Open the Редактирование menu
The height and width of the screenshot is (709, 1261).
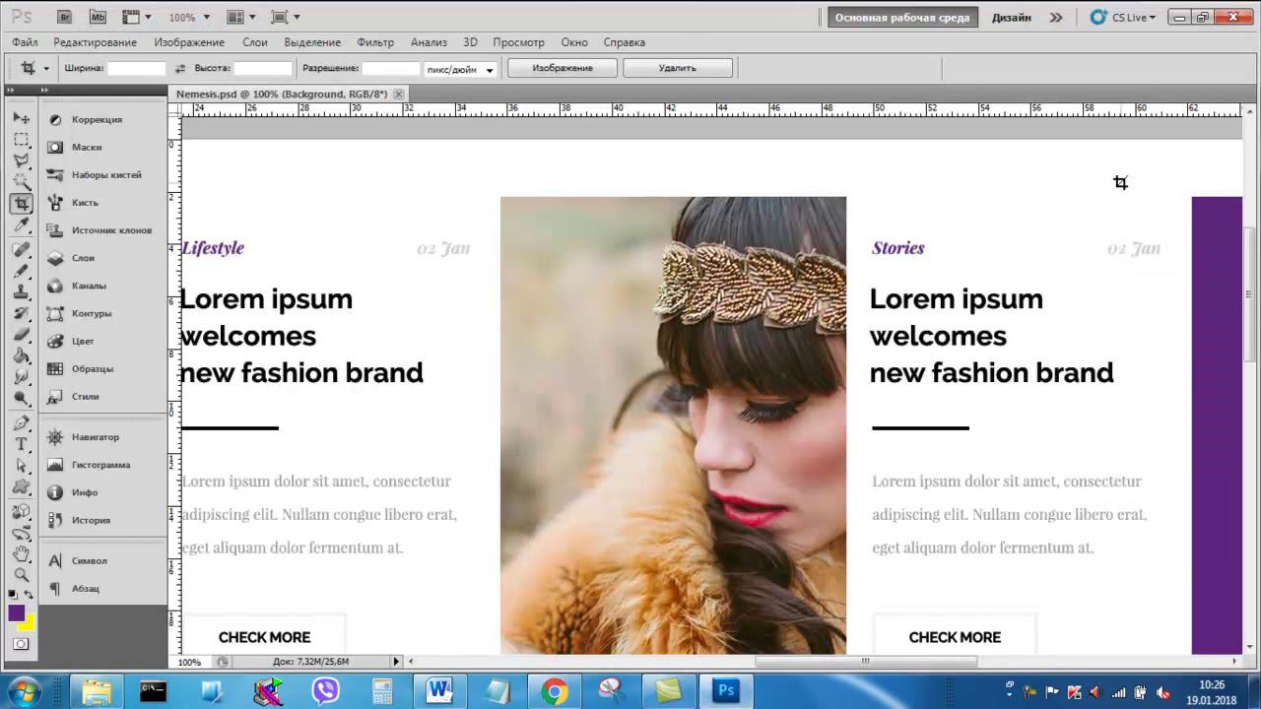95,42
